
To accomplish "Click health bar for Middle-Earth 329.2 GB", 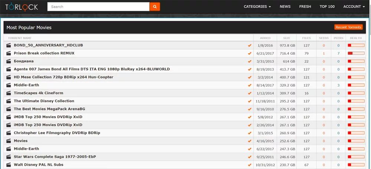I will point(356,85).
